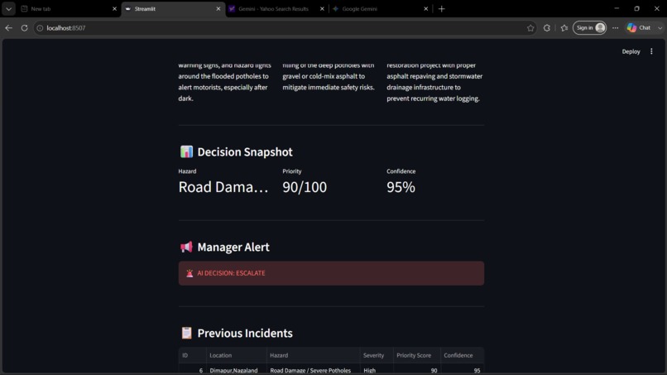The height and width of the screenshot is (375, 667).
Task: Close the New tab tab
Action: [x=114, y=8]
